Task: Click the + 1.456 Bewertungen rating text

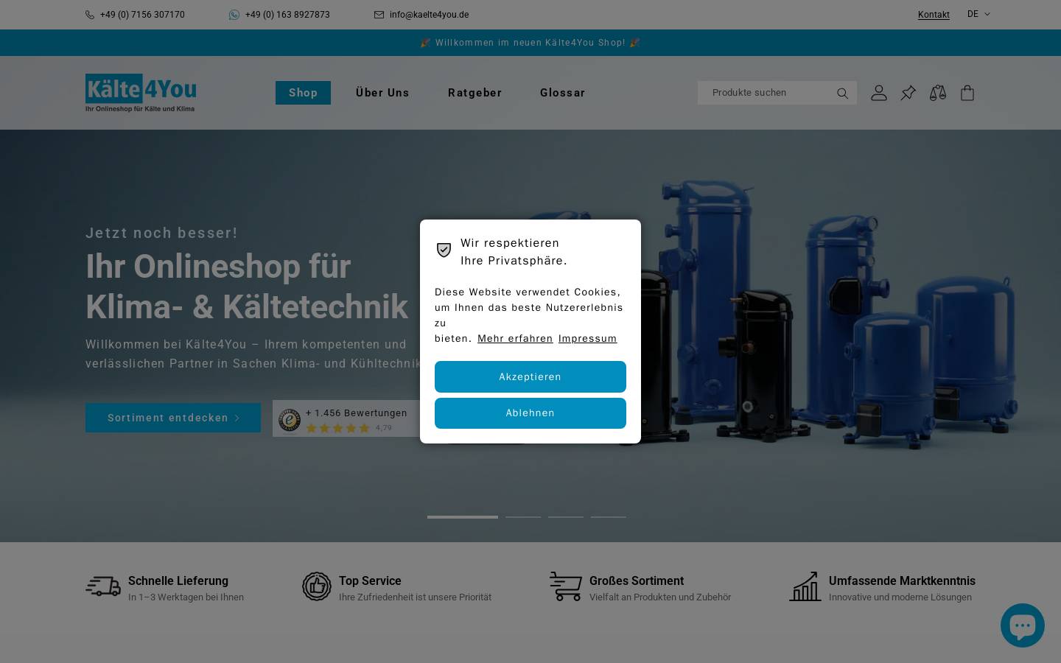Action: (x=357, y=413)
